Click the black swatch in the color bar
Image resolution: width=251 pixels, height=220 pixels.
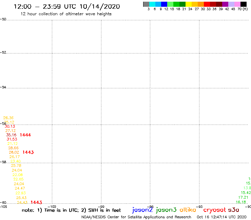[x=244, y=4]
